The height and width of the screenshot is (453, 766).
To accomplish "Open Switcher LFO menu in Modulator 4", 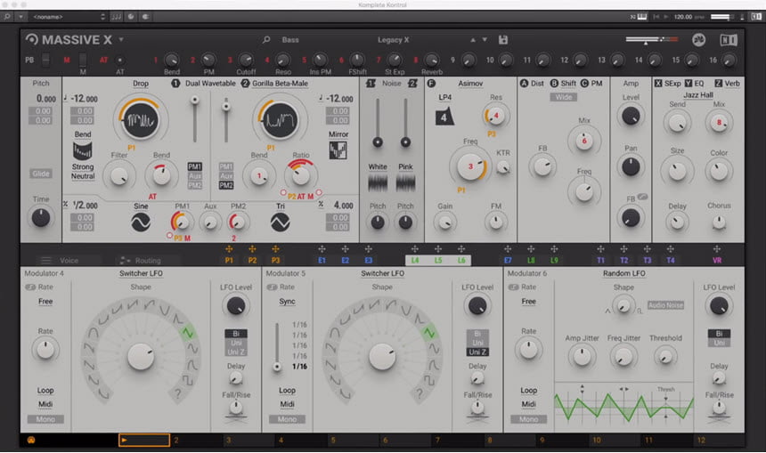I will (x=141, y=273).
